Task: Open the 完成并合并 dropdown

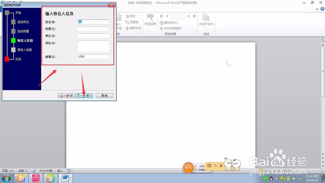Action: coord(206,21)
